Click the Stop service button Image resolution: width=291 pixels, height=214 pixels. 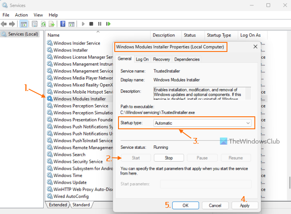tap(169, 158)
